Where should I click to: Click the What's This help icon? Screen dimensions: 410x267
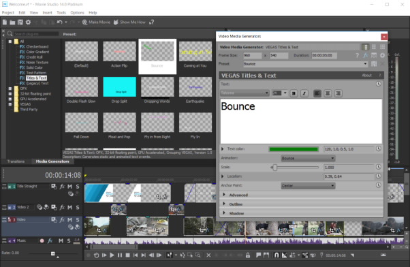[x=151, y=22]
